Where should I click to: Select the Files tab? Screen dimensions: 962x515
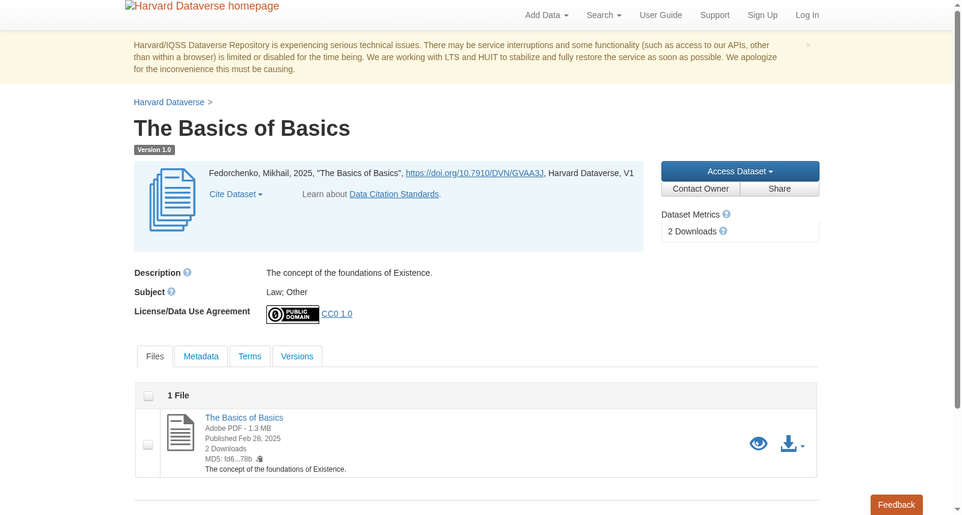tap(155, 356)
